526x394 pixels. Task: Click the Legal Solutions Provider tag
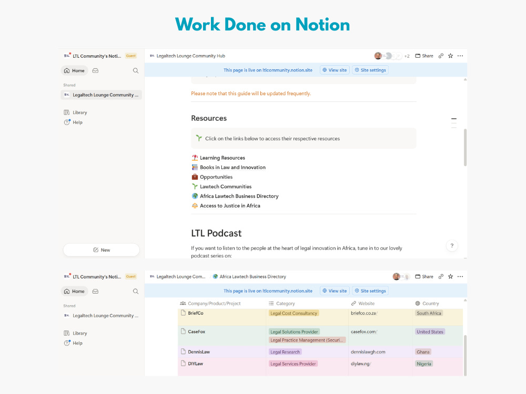point(294,331)
